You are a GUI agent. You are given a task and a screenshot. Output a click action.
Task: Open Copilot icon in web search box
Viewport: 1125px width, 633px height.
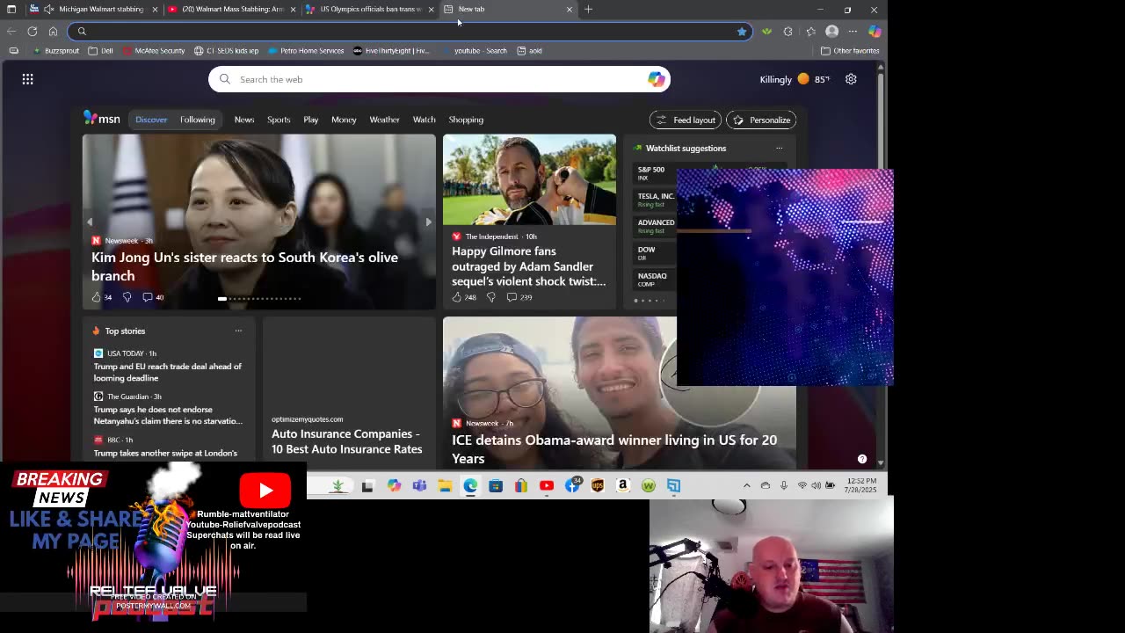coord(656,79)
